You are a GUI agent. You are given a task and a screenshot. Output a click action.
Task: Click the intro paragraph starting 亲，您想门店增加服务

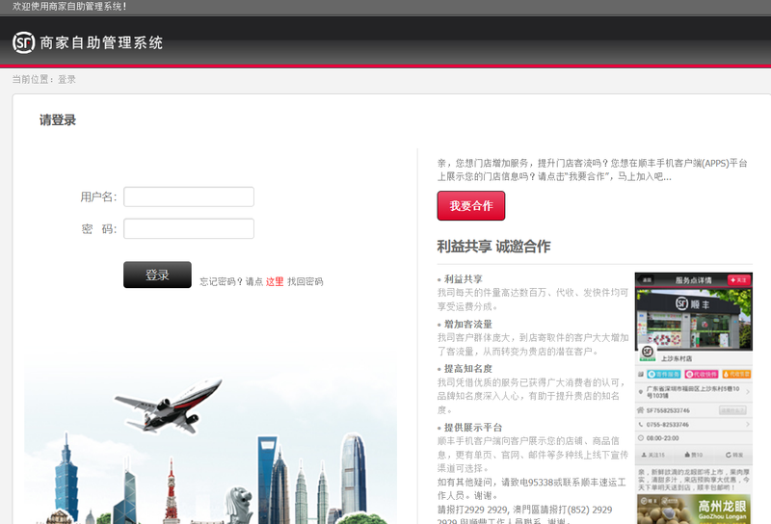coord(592,170)
